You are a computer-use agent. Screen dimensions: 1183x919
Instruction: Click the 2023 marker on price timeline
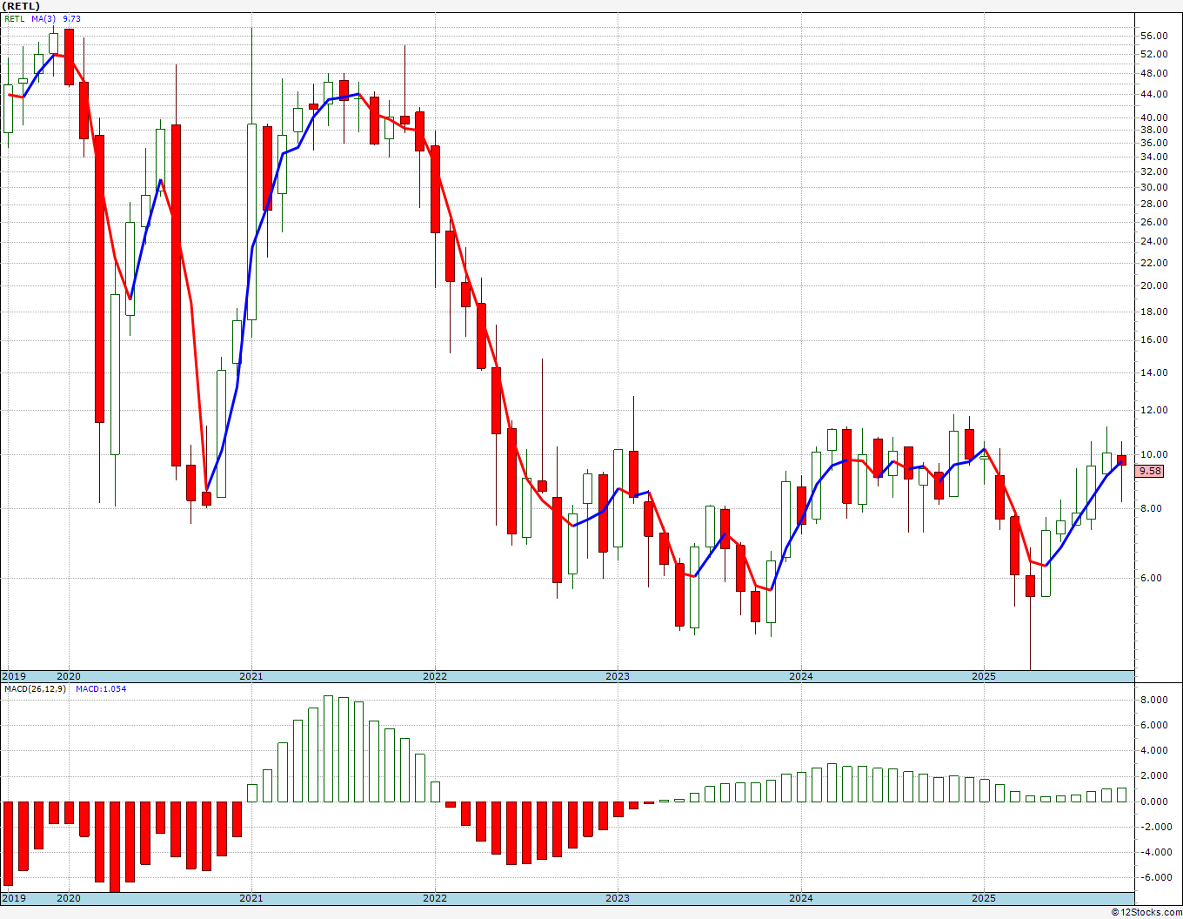tap(617, 676)
